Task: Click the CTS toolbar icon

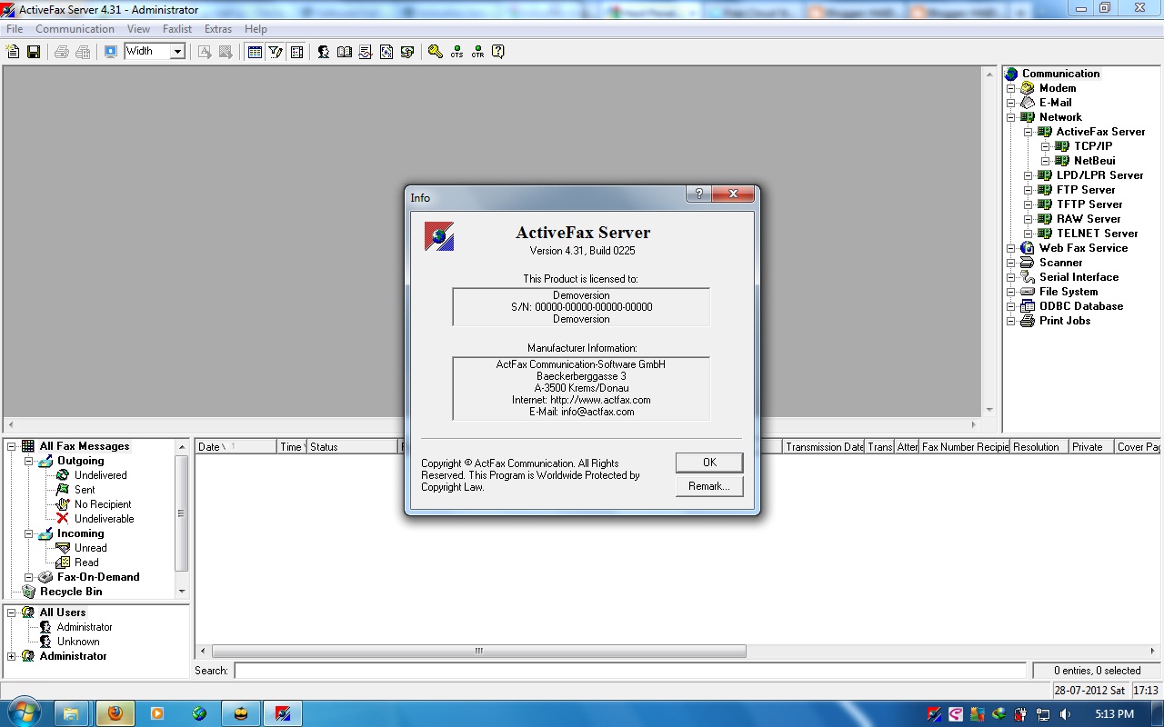Action: coord(457,52)
